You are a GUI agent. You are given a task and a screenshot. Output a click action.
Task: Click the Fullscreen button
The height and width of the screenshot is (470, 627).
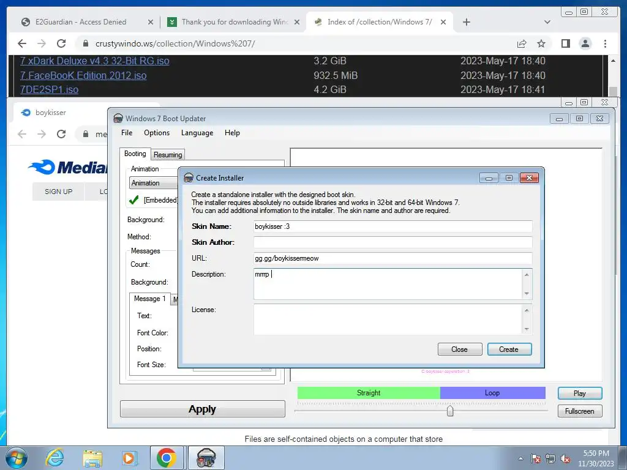click(580, 411)
